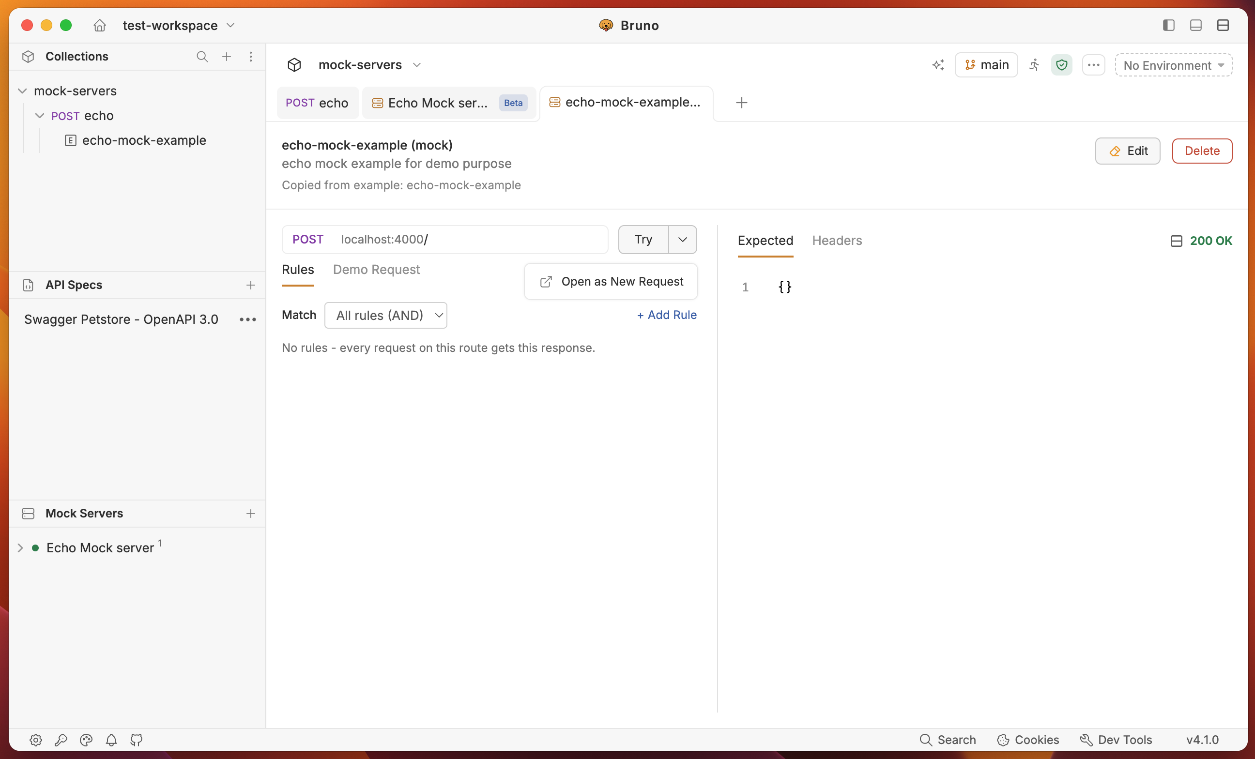Create a new Mock Server

(251, 514)
